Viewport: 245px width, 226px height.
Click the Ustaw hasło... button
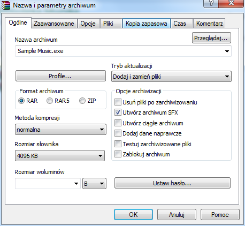[172, 183]
